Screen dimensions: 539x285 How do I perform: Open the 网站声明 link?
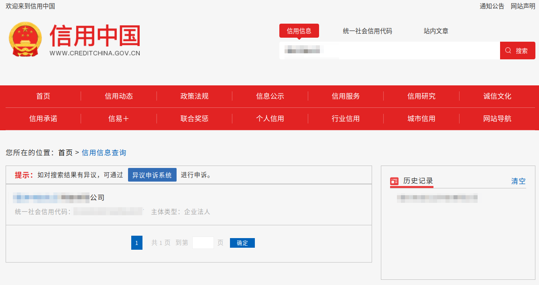(x=523, y=6)
